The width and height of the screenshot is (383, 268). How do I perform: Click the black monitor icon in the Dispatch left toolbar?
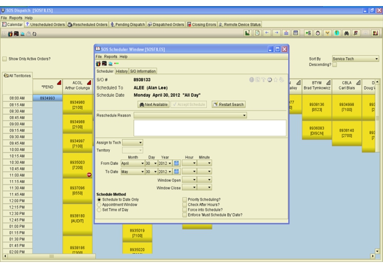tap(16, 34)
